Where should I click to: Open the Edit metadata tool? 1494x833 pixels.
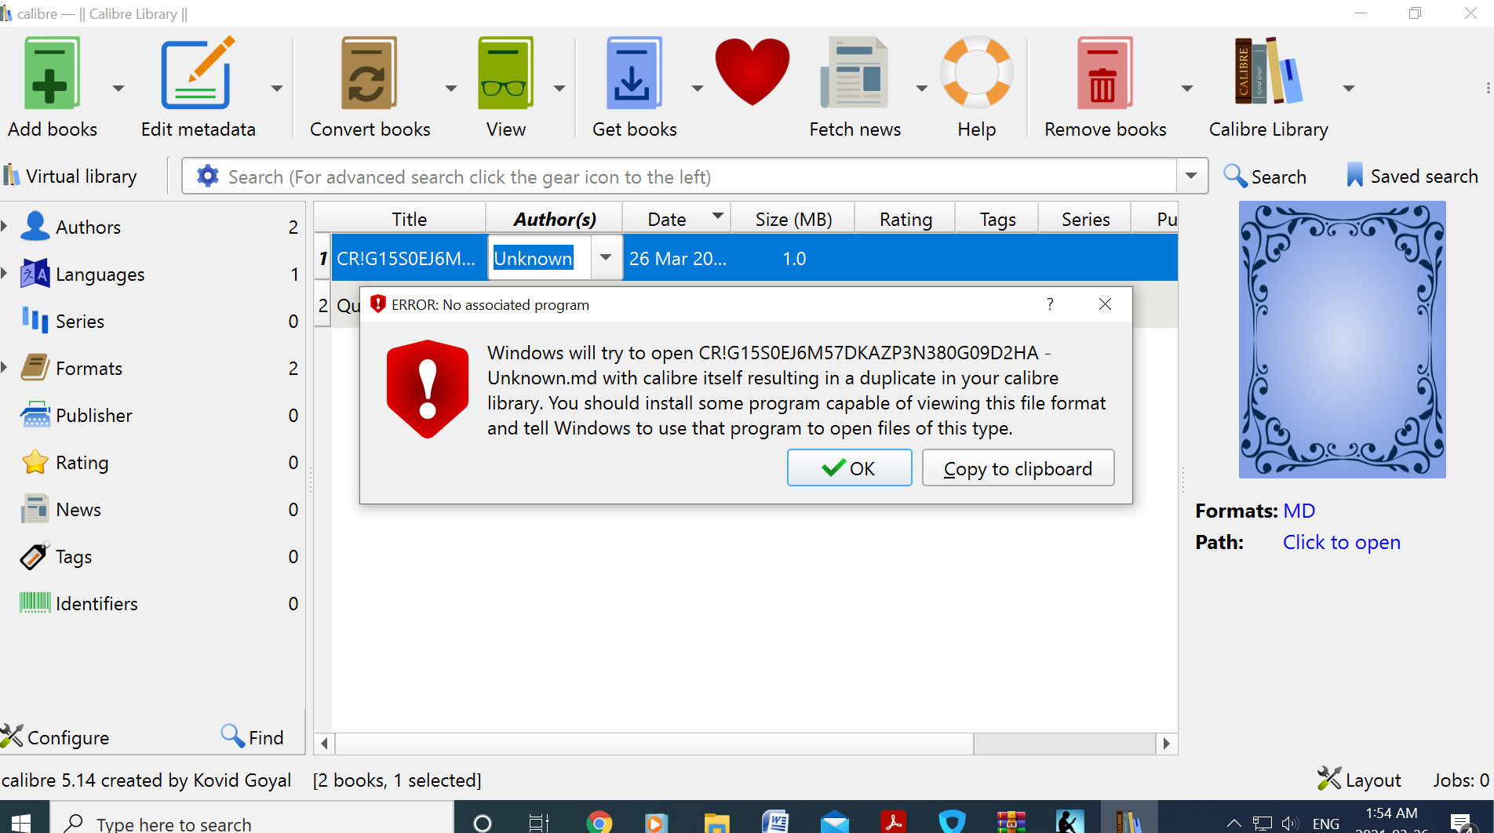point(195,71)
